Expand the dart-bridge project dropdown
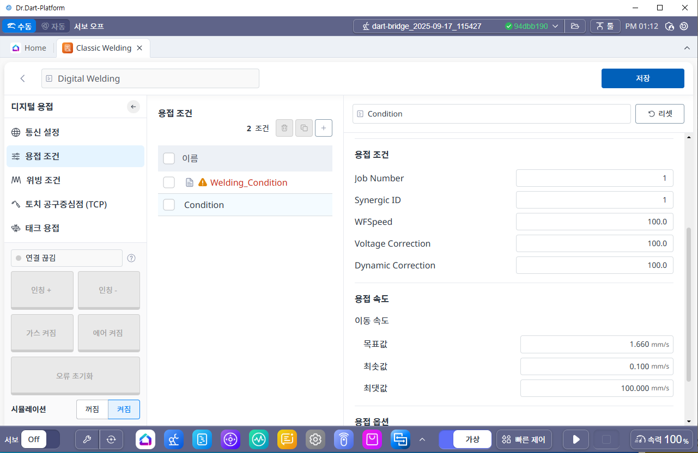The width and height of the screenshot is (698, 453). [555, 26]
